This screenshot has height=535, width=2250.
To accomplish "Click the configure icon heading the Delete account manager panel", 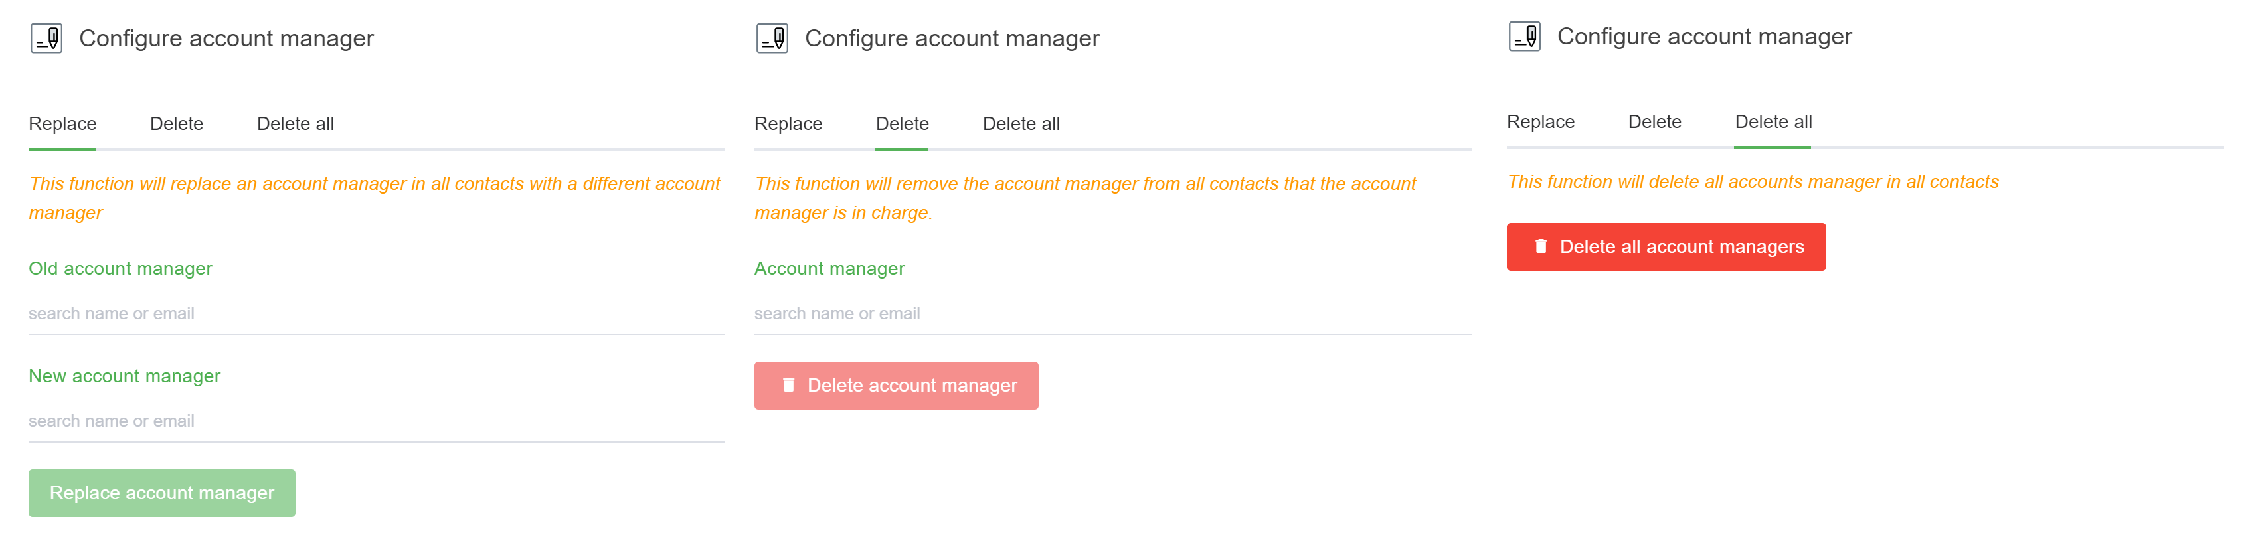I will [772, 38].
